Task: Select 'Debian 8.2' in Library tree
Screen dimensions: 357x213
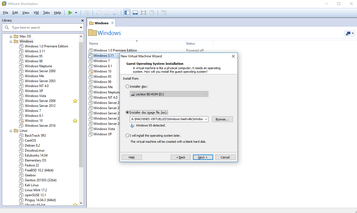Action: 32,145
